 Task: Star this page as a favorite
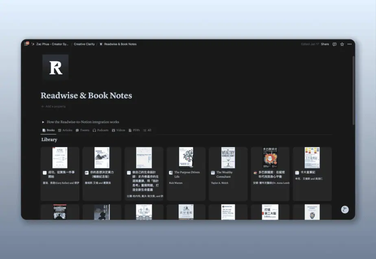pos(342,44)
